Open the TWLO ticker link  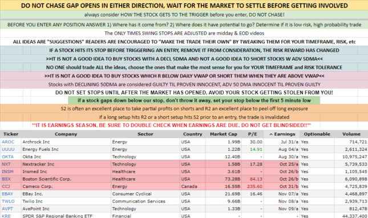[8, 201]
